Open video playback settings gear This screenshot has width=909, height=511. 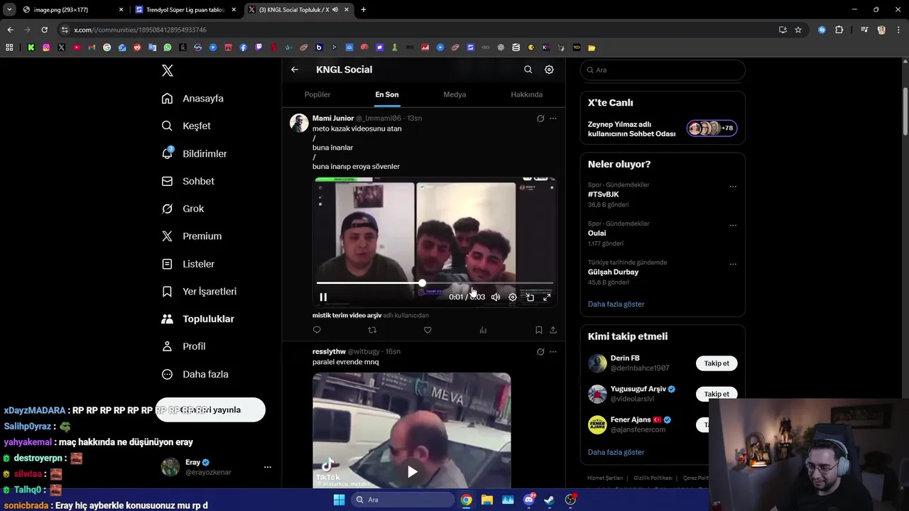[513, 297]
